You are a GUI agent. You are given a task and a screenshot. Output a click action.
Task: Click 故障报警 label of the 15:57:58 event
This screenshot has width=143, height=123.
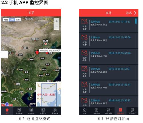click(84, 43)
